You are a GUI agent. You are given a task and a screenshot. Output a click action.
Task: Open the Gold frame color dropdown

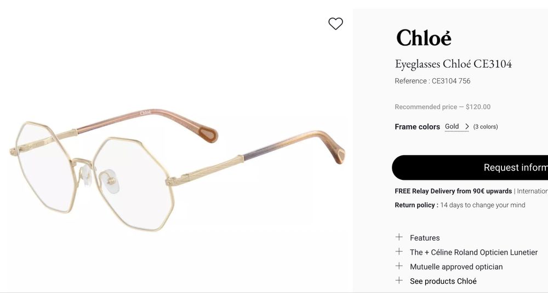click(x=456, y=127)
